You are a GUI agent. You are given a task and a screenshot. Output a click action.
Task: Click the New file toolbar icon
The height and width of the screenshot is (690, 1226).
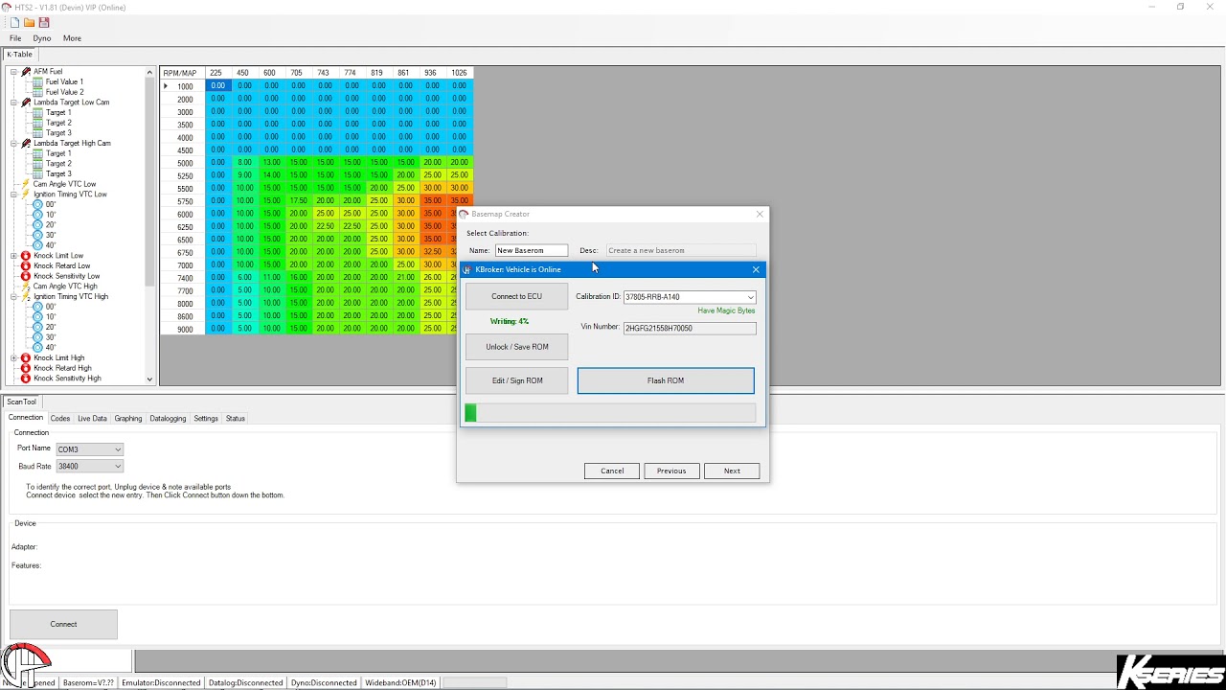[x=15, y=22]
